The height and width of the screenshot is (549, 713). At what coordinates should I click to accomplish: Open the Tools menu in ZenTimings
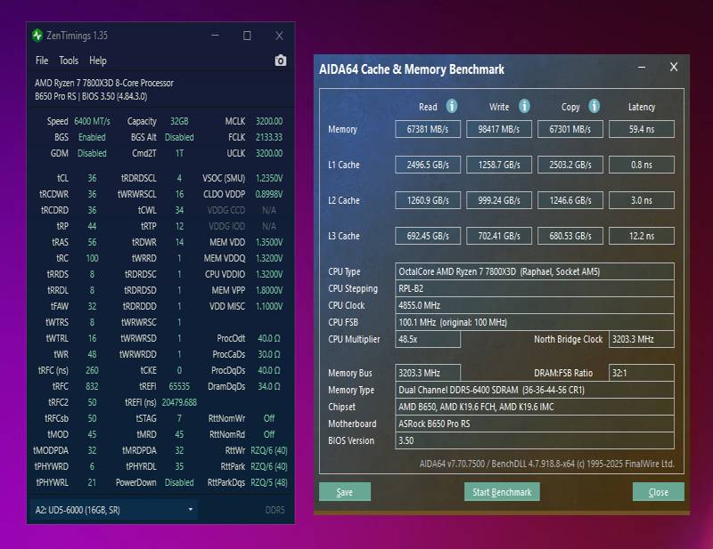69,61
